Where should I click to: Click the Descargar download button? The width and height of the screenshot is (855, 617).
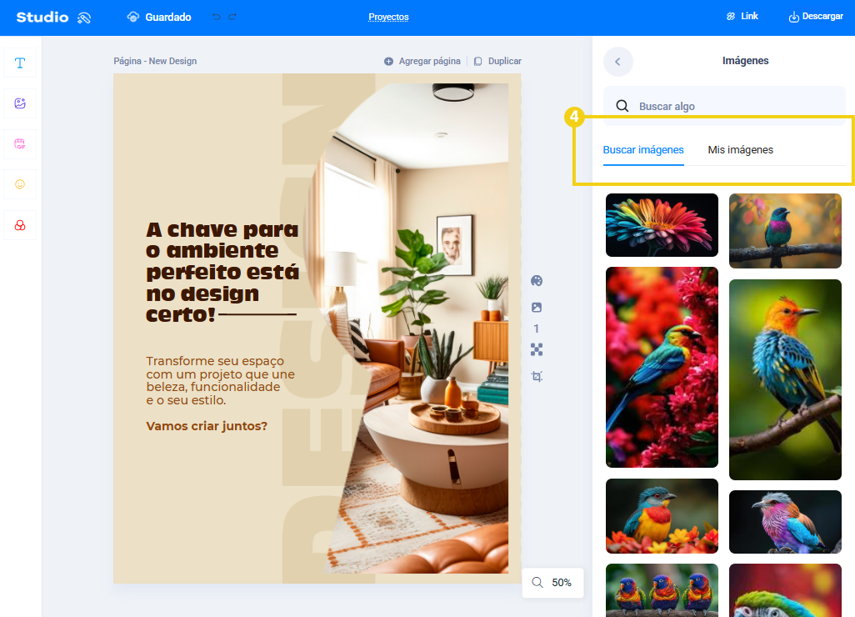coord(816,17)
